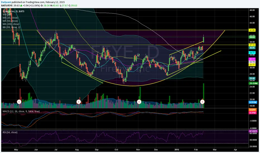Click the May earnings E marker
Image resolution: width=260 pixels, height=153 pixels.
[x=19, y=102]
